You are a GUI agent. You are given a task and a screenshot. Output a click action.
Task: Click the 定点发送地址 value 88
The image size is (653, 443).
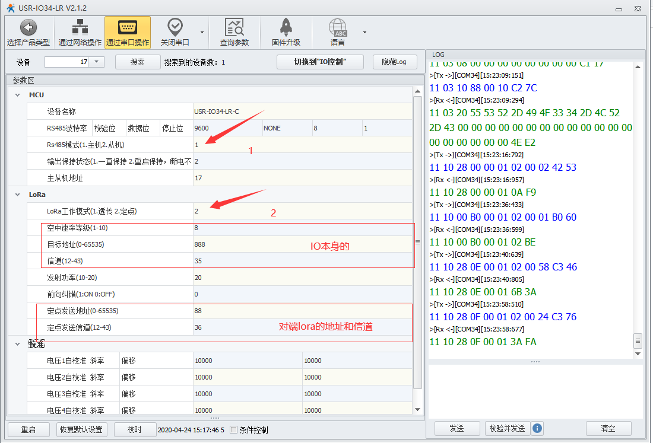point(302,311)
